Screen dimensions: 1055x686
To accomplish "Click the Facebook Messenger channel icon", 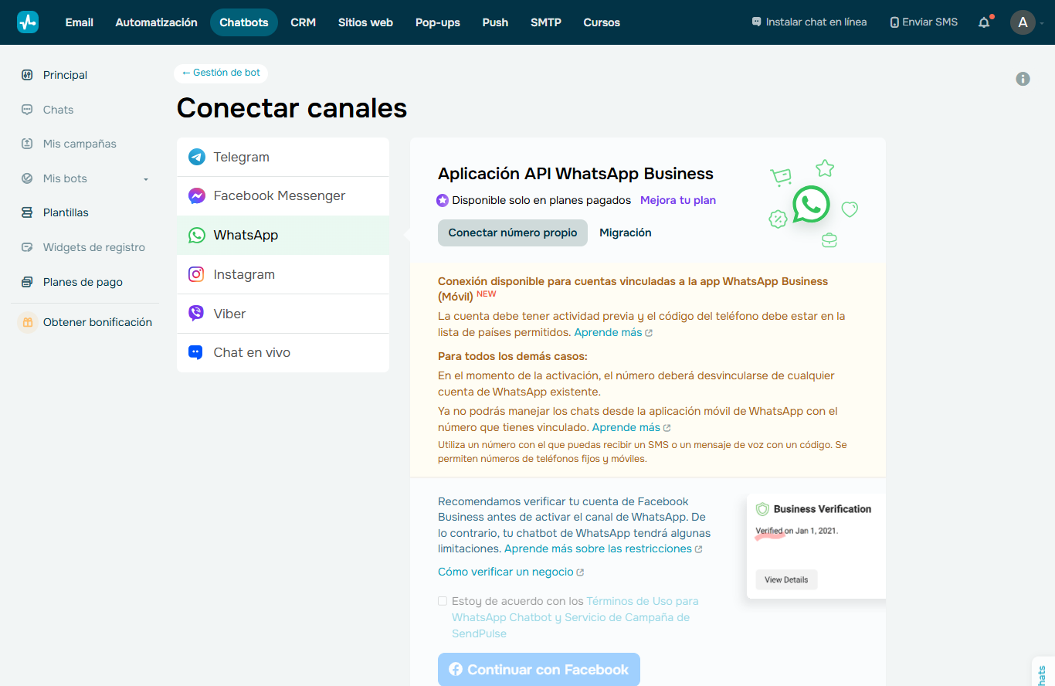I will [x=197, y=196].
